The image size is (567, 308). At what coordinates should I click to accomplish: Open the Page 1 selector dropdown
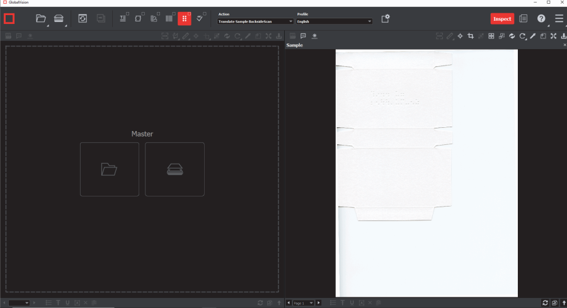pos(302,303)
